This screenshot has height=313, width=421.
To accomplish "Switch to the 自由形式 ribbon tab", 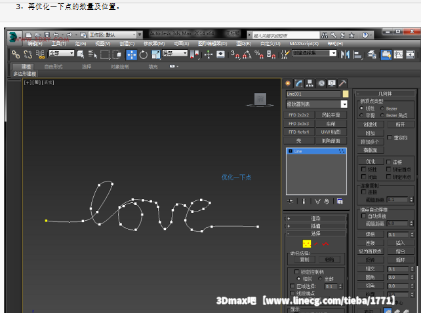I will pos(53,67).
